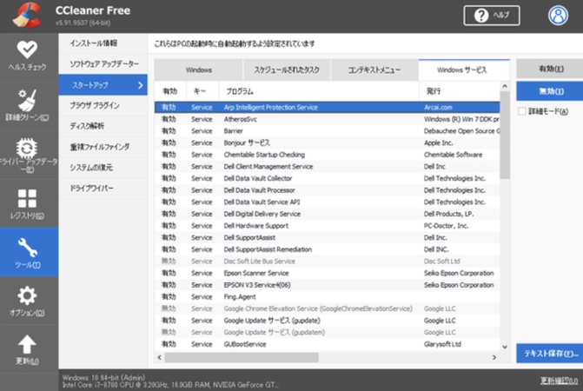Viewport: 583px width, 391px height.
Task: Switch to the スケジュールされたタスク tab
Action: click(x=287, y=70)
